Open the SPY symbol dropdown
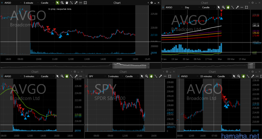 [x=97, y=76]
